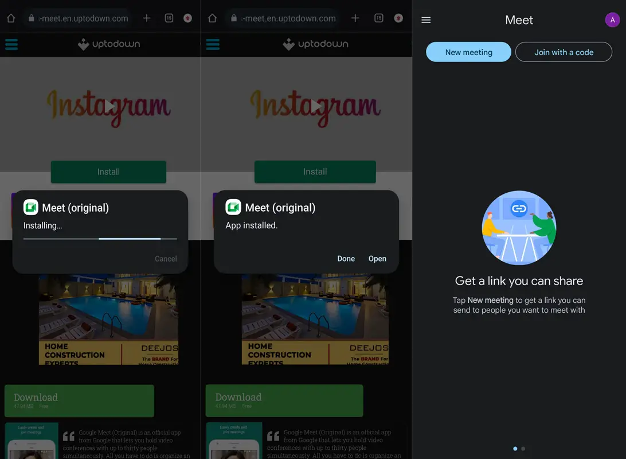This screenshot has height=459, width=626.
Task: Click the installation progress bar
Action: coord(100,239)
